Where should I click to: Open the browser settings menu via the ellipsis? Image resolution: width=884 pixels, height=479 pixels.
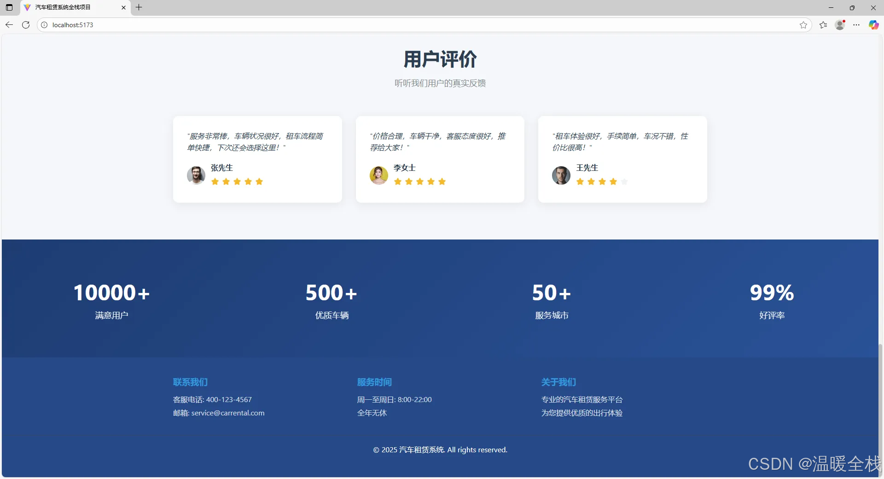tap(857, 25)
